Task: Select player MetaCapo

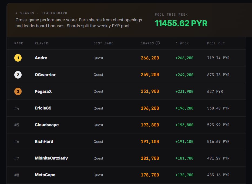Action: [45, 175]
